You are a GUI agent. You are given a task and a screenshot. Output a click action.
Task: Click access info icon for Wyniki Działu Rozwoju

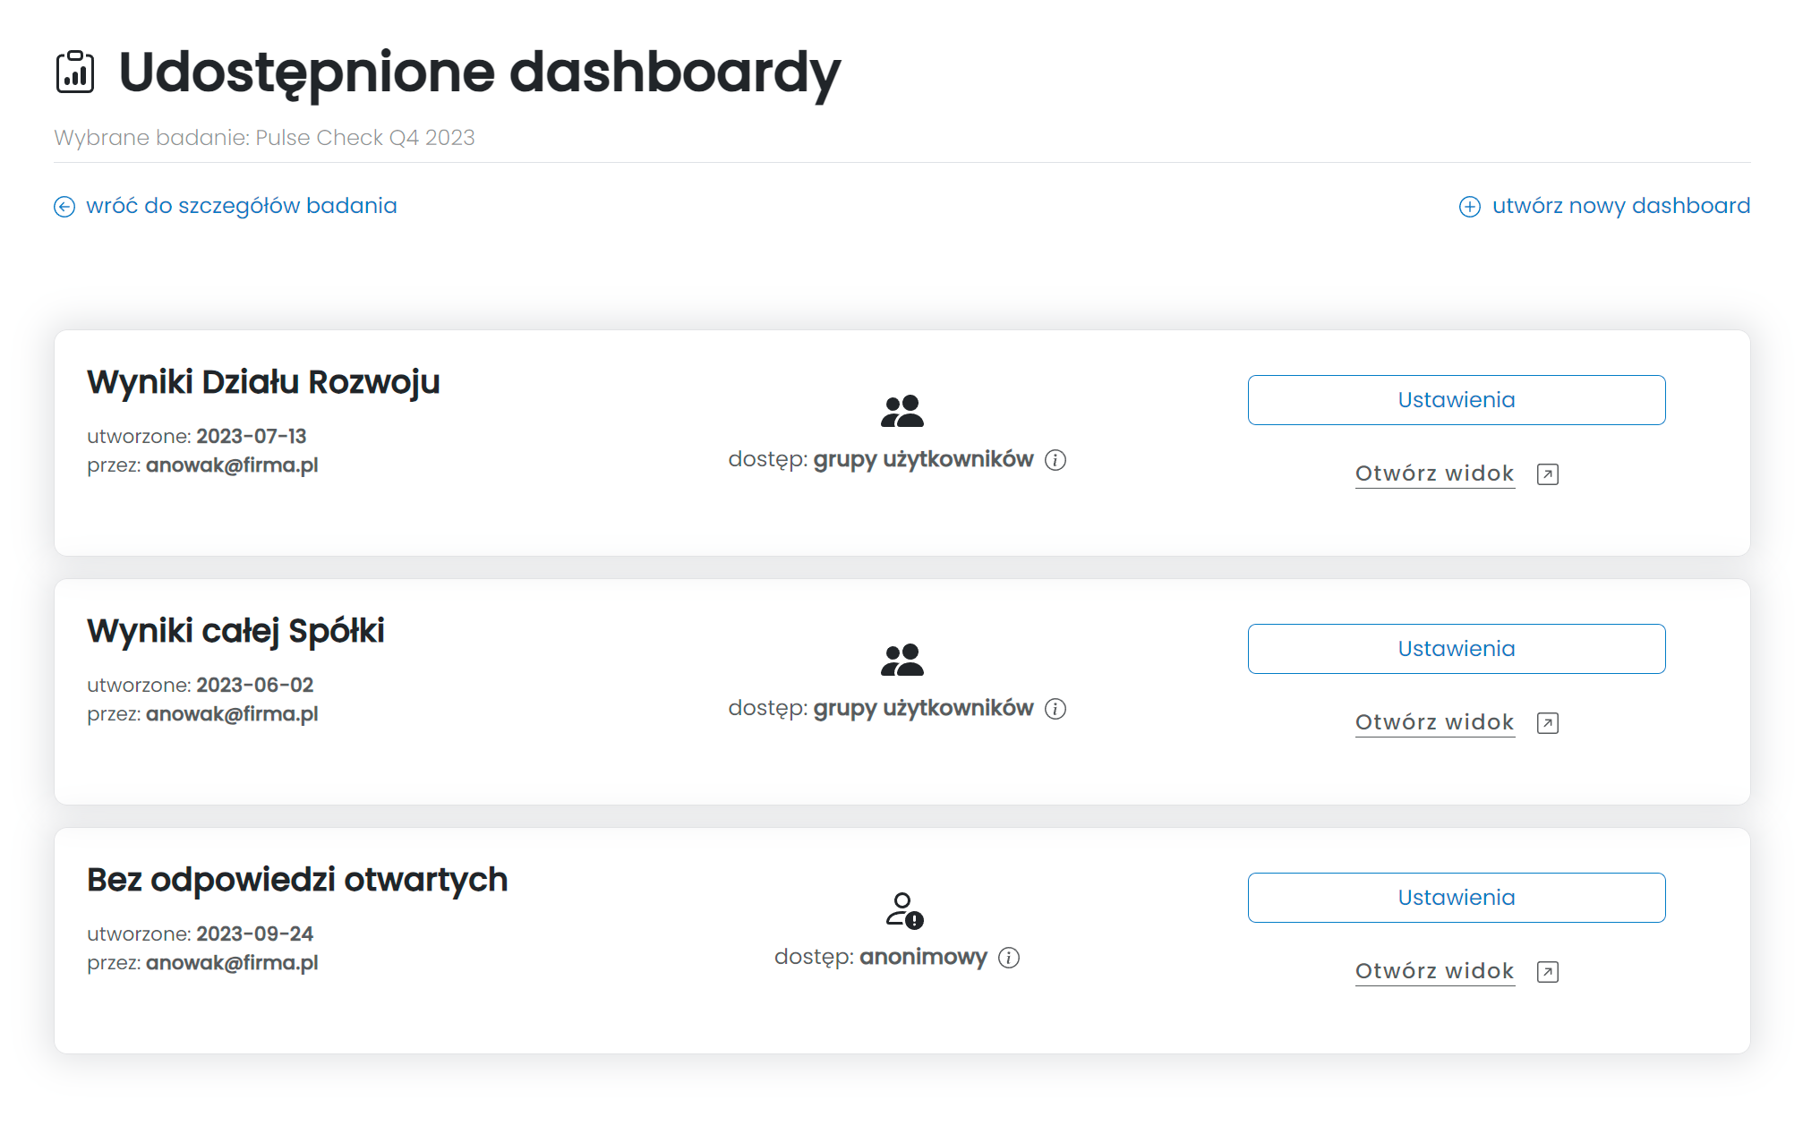[1055, 460]
